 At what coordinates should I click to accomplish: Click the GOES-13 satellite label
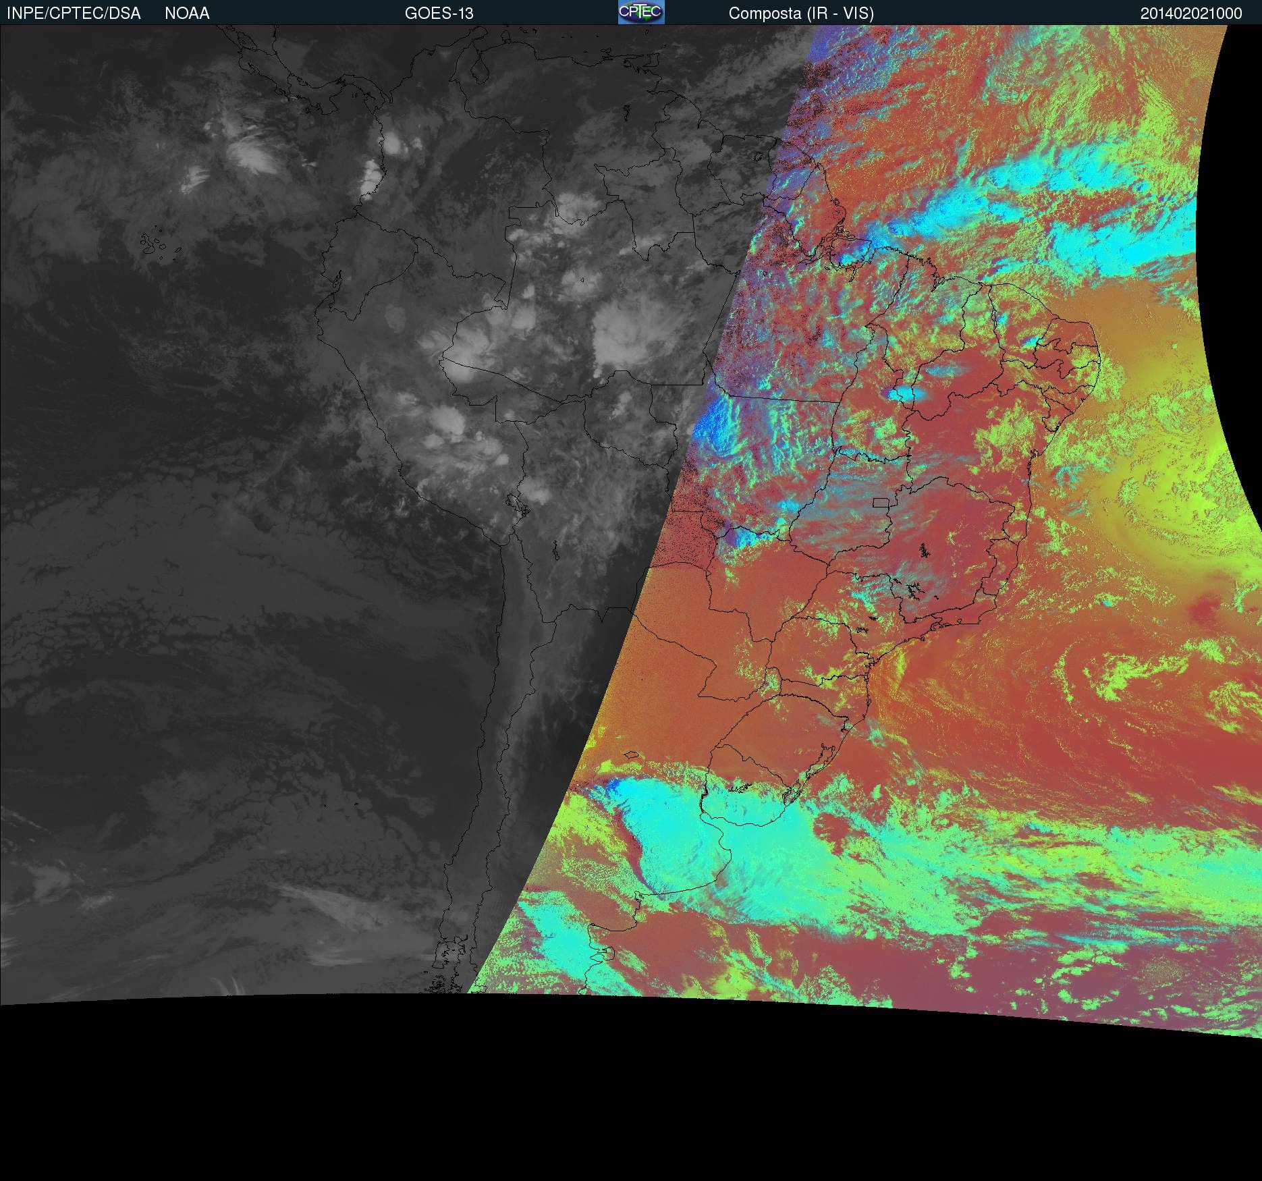[439, 13]
